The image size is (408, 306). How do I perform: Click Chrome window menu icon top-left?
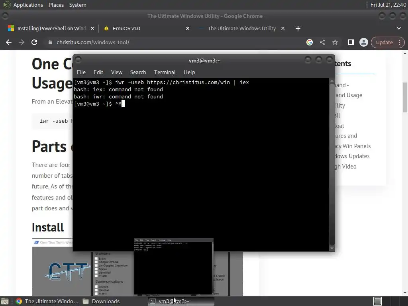pos(5,16)
